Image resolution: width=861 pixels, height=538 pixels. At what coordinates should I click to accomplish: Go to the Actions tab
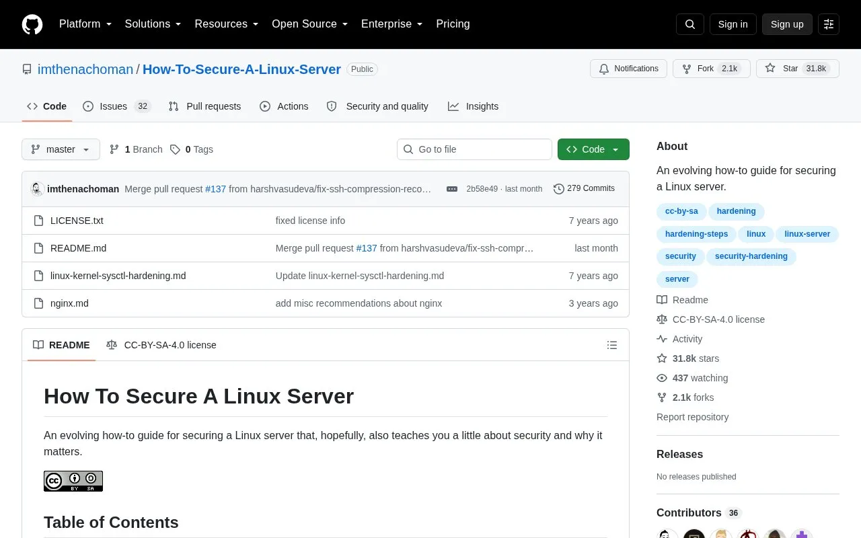click(x=284, y=106)
